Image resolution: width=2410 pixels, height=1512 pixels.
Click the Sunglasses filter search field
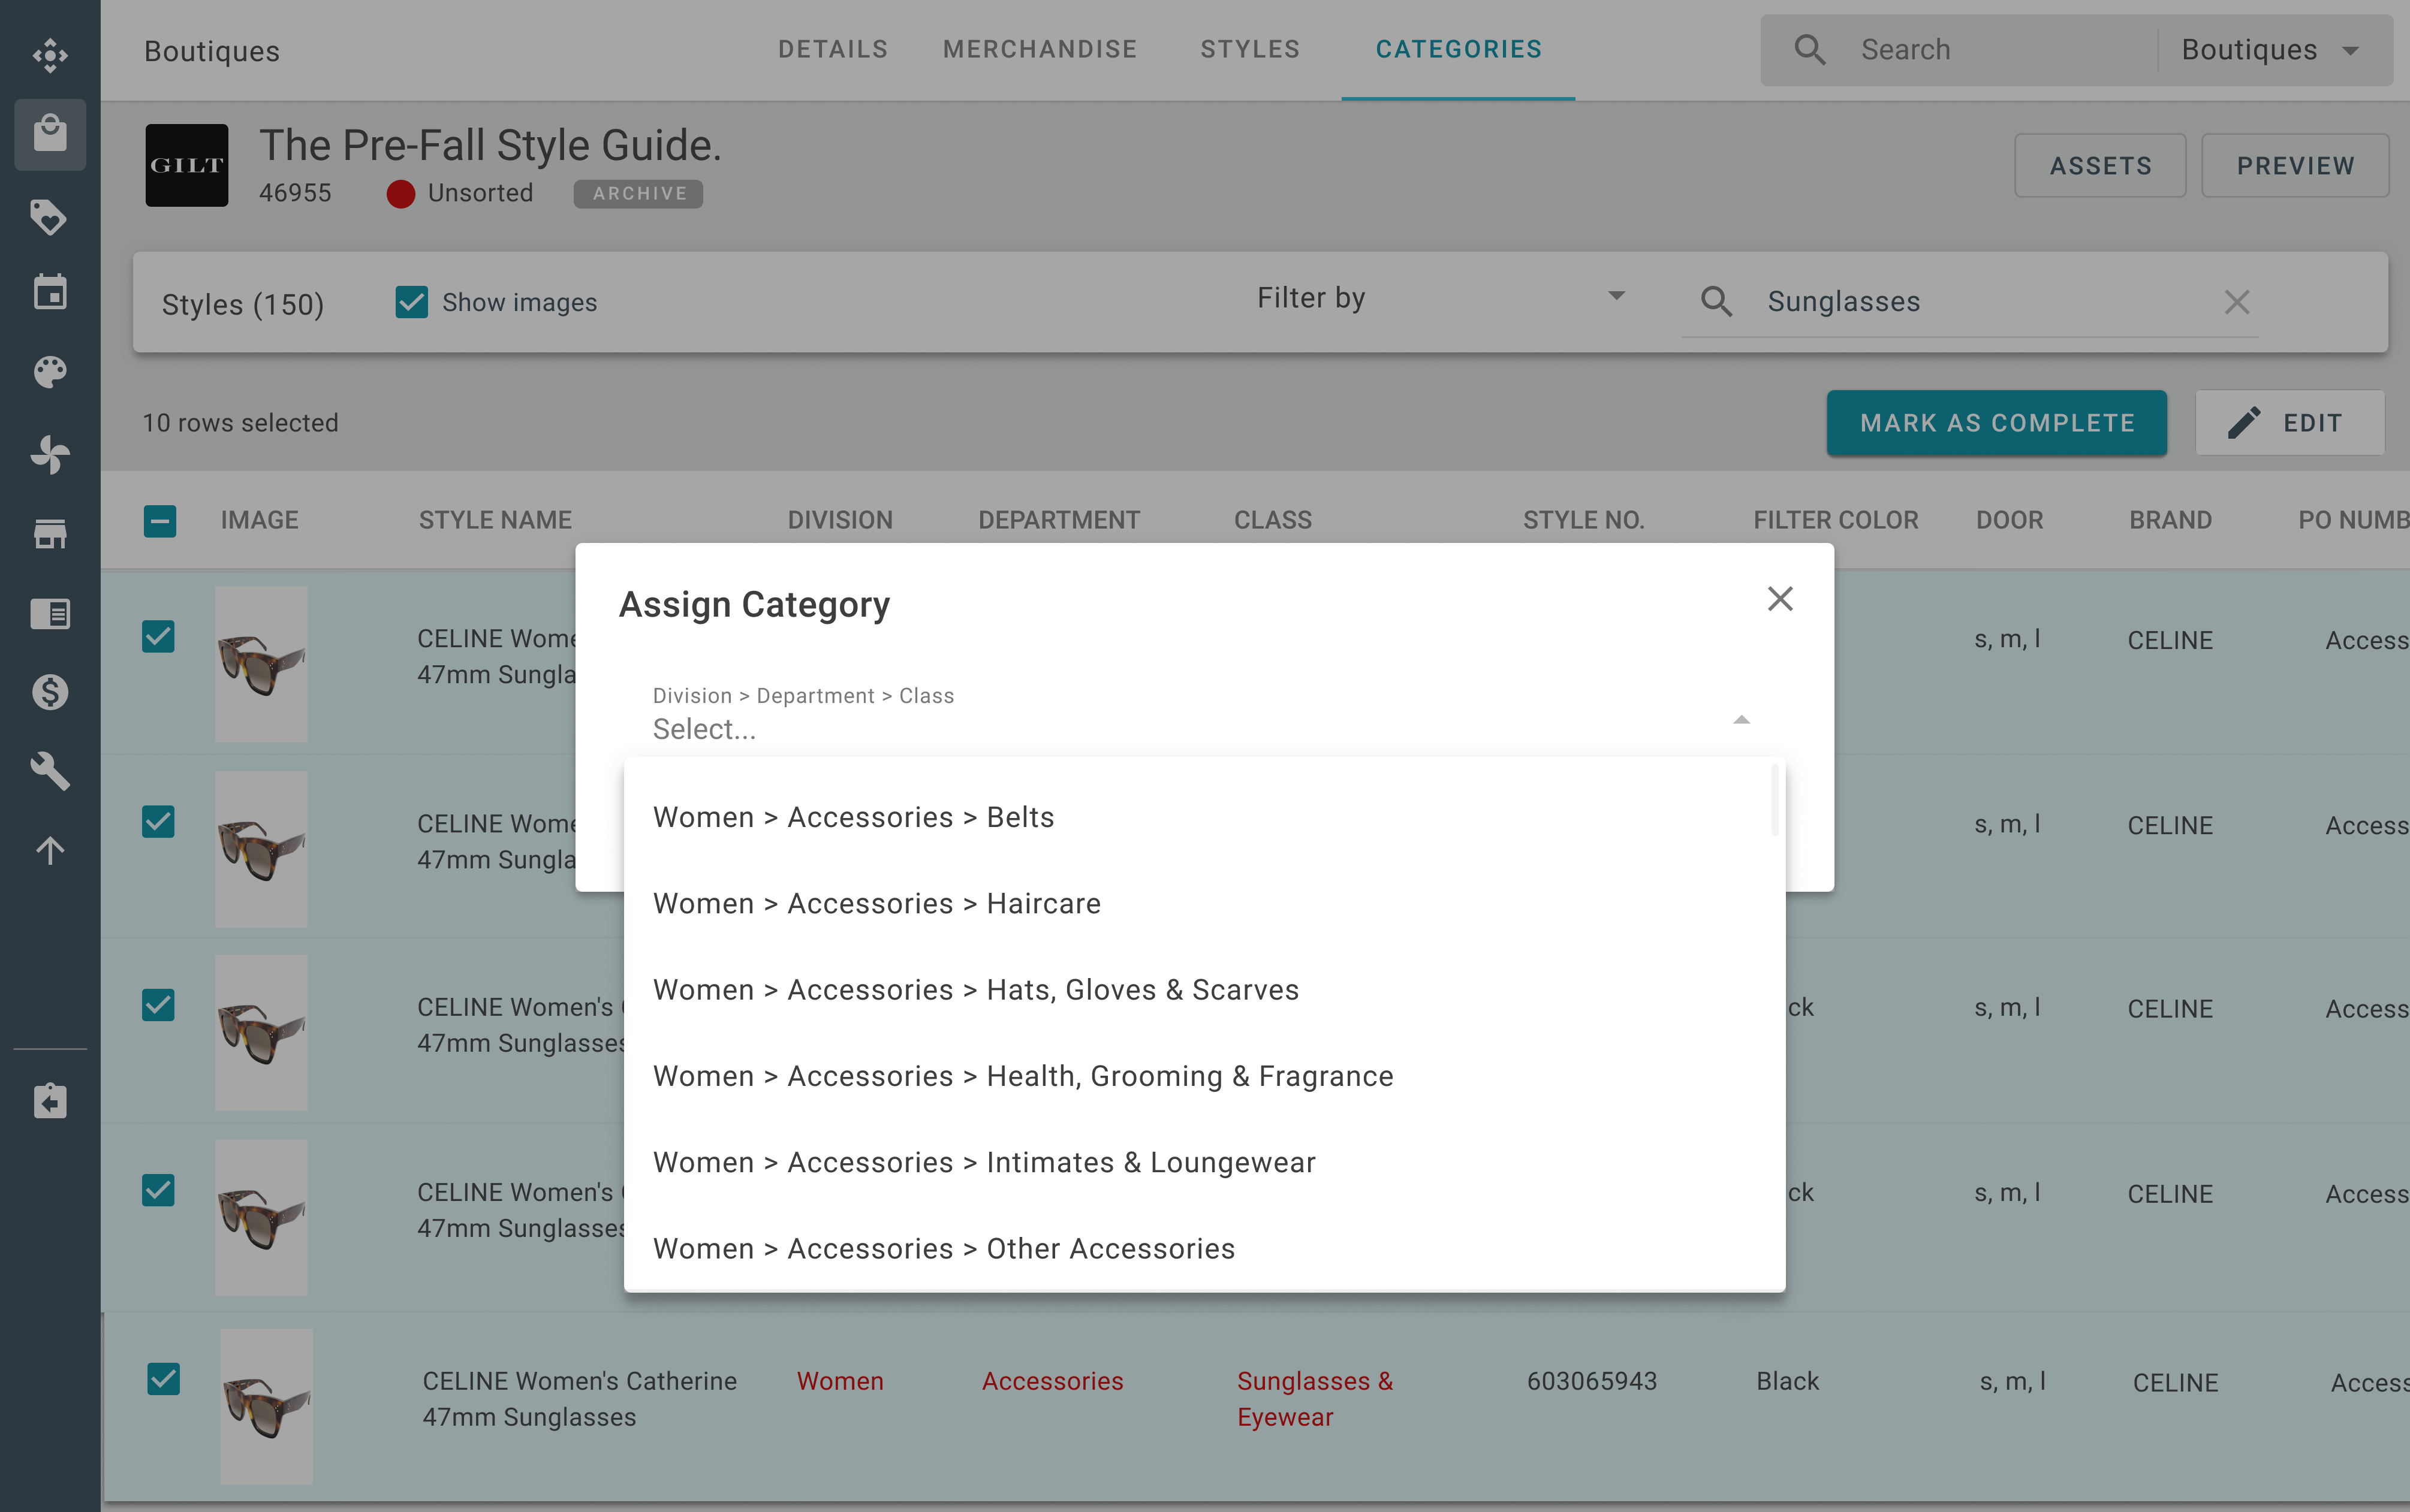[x=1971, y=301]
